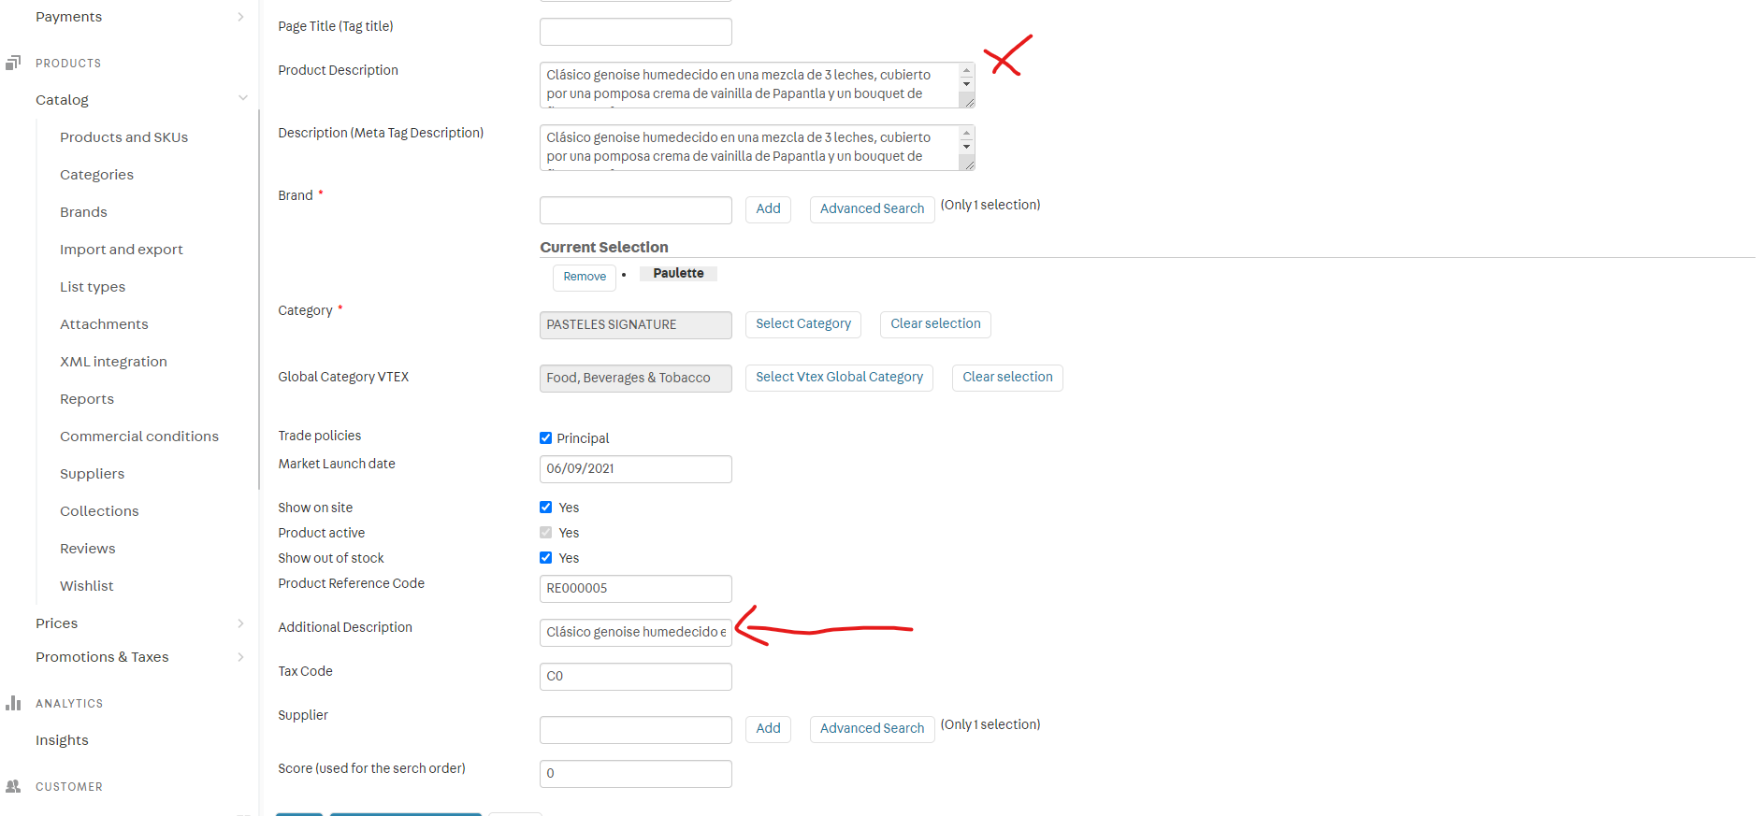
Task: Open the Collections menu item
Action: (x=99, y=510)
